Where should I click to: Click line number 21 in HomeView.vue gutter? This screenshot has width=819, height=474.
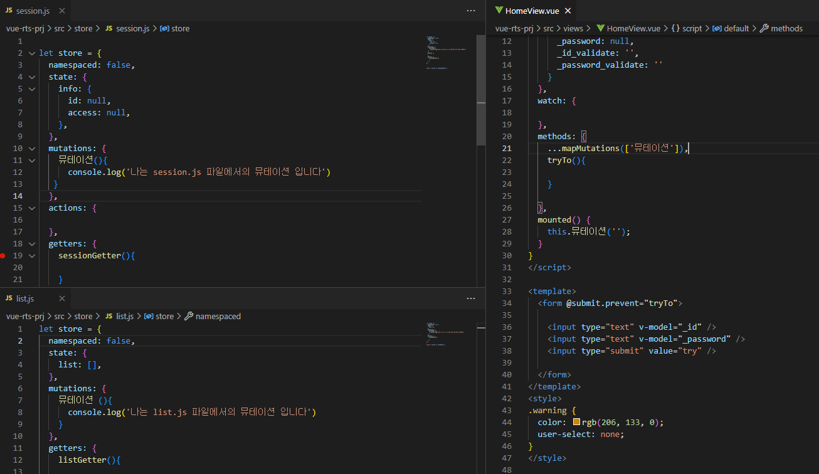point(507,149)
